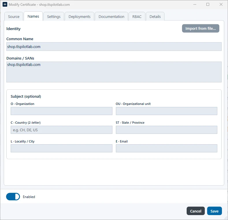Click Import from file button
The height and width of the screenshot is (220, 228).
coord(201,28)
